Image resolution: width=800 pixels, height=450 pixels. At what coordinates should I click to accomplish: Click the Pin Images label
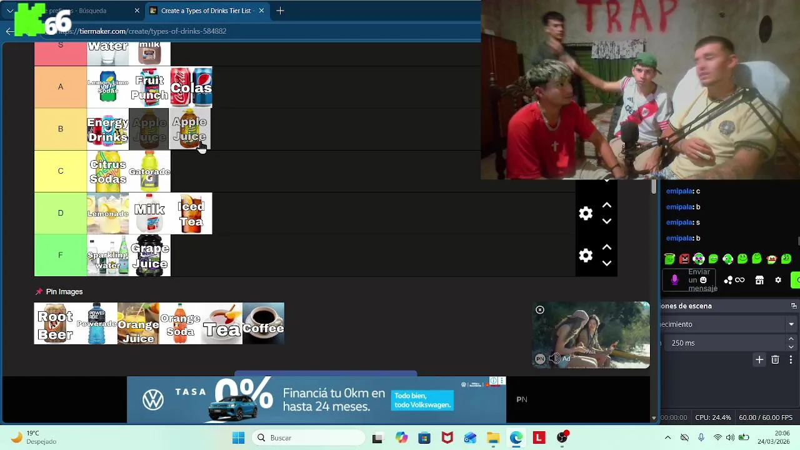pyautogui.click(x=64, y=292)
